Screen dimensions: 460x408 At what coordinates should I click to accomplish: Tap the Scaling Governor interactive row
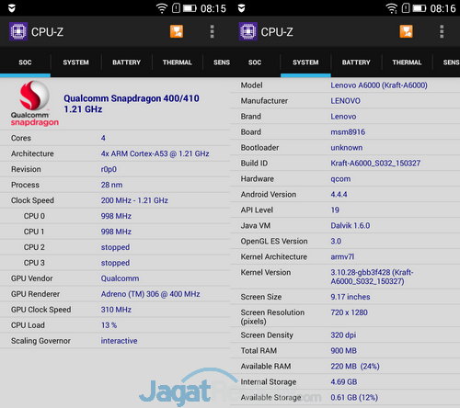(115, 341)
